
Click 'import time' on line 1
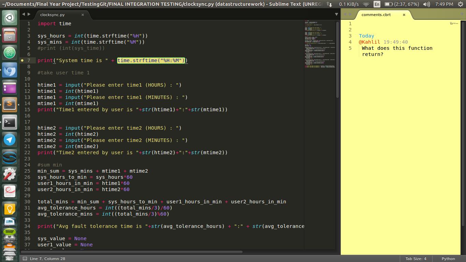tap(54, 24)
